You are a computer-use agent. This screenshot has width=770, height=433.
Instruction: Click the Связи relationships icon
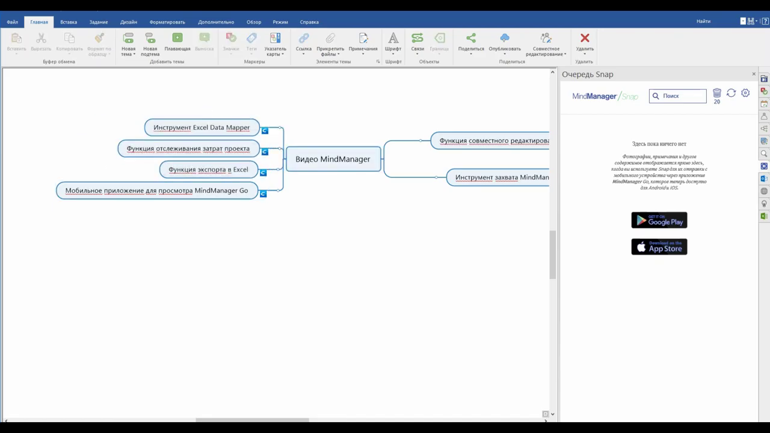click(x=417, y=38)
